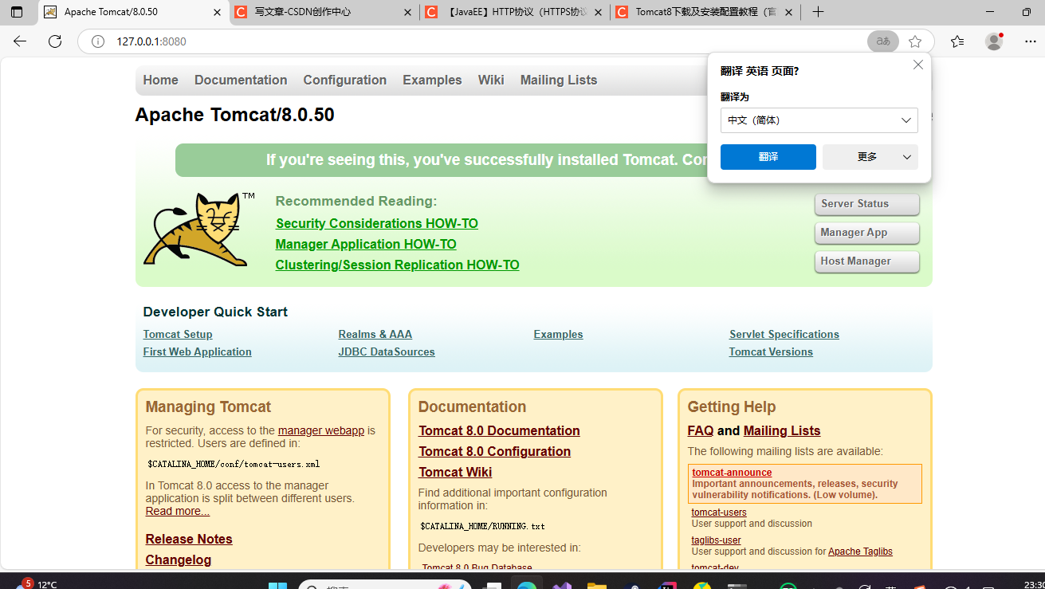Close the Apache Tomcat/8.0.50 tab
Image resolution: width=1045 pixels, height=589 pixels.
pos(218,12)
